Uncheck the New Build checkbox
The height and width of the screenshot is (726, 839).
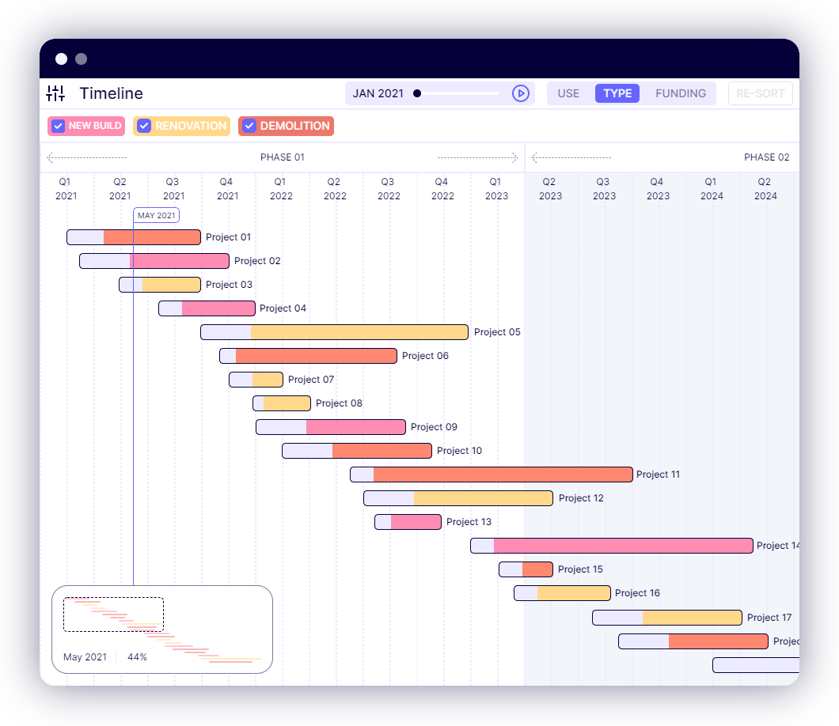[58, 126]
